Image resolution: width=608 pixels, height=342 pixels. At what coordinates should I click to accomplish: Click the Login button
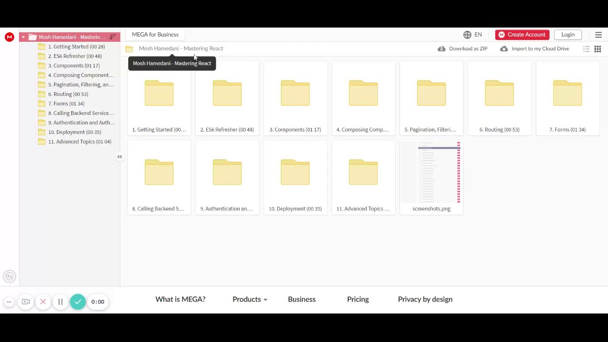[568, 35]
